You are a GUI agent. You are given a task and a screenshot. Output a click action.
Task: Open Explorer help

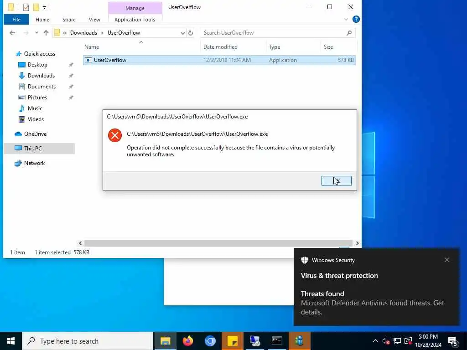[356, 19]
